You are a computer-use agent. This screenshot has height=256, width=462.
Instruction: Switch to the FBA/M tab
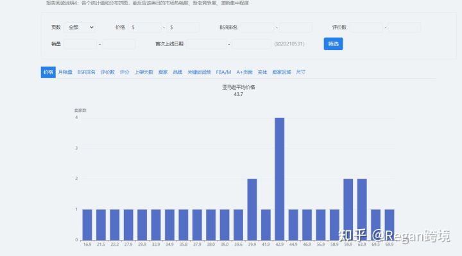223,72
